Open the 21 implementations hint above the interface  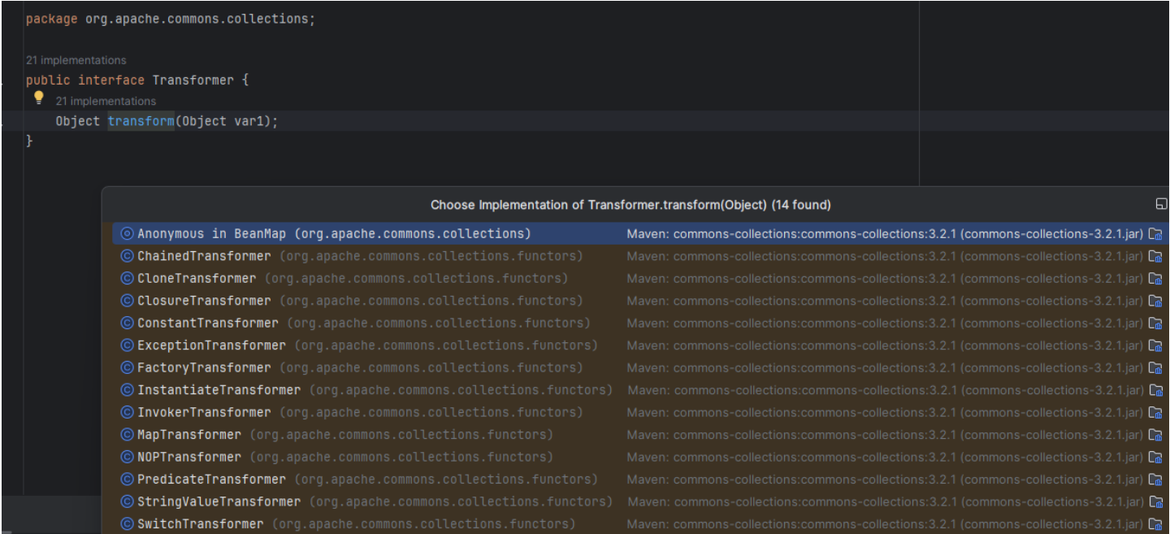(76, 60)
